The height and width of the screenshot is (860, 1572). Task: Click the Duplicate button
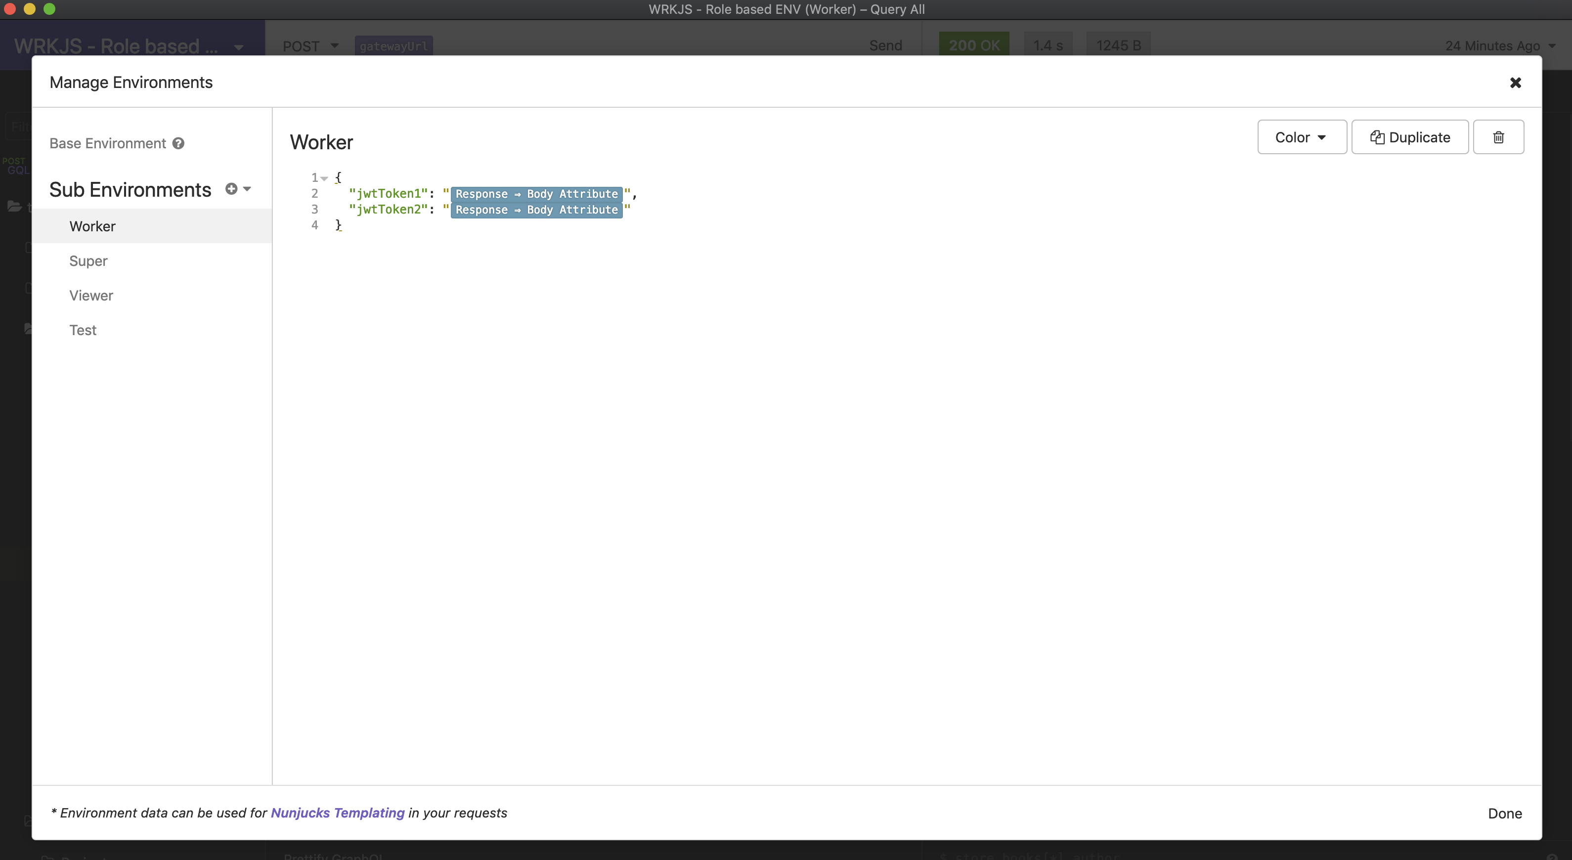1410,137
